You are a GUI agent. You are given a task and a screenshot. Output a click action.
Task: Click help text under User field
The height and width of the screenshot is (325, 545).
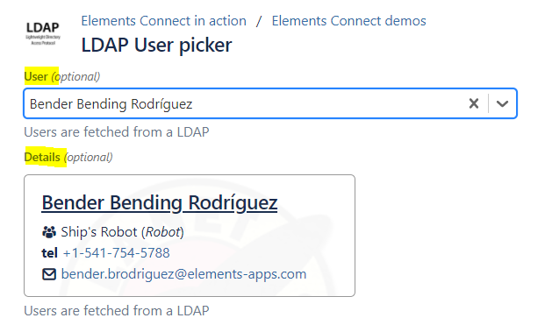(x=117, y=132)
